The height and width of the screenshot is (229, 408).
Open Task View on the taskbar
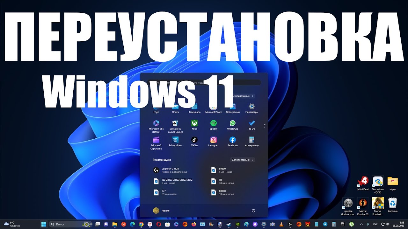[98, 224]
